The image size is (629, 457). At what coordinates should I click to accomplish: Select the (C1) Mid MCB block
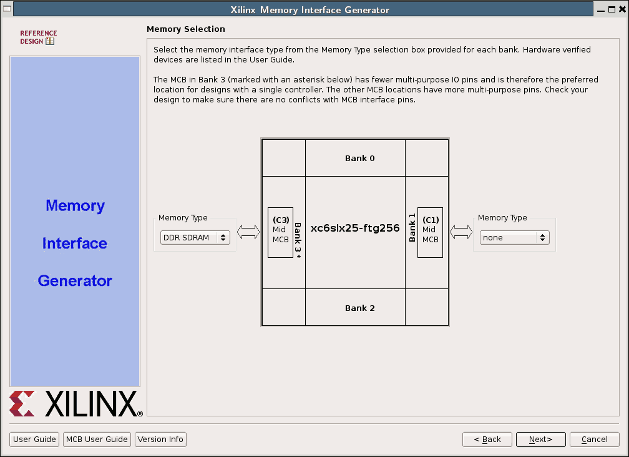click(x=430, y=232)
